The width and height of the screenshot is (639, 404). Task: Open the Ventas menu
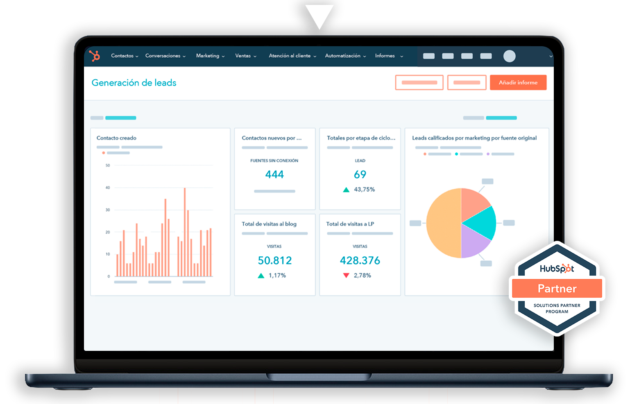click(246, 56)
